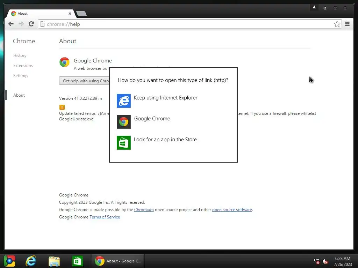Open the Chrome hamburger menu
The width and height of the screenshot is (358, 268).
point(347,24)
